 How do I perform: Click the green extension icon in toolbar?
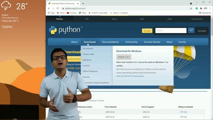pos(197,8)
